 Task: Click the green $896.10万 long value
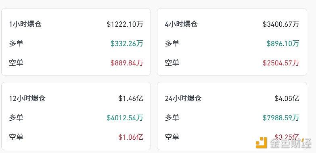coord(283,44)
